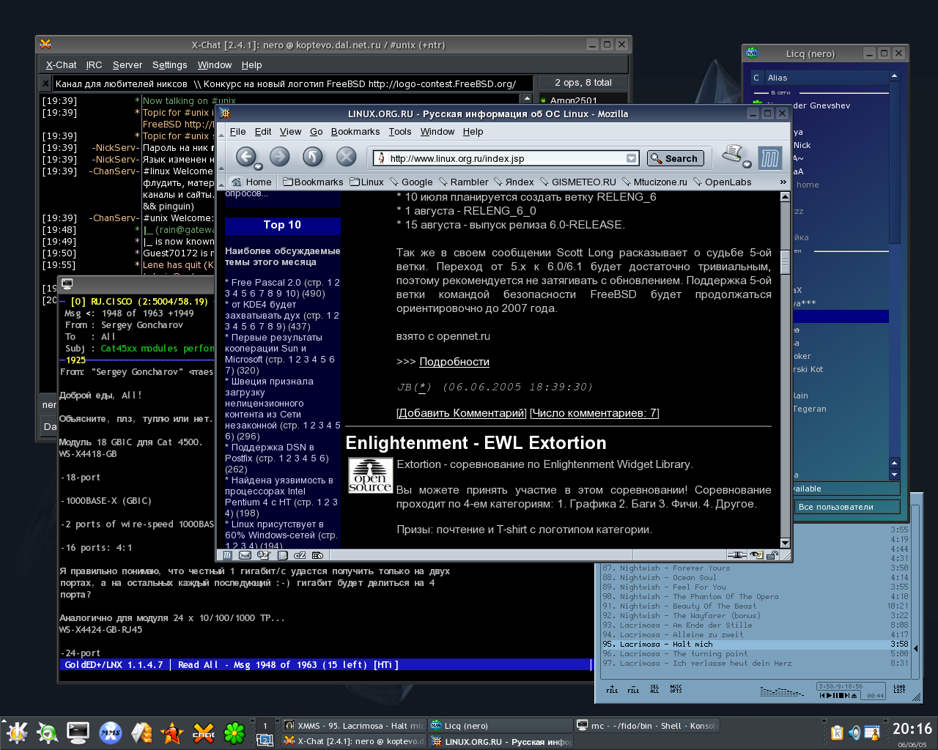Click the Mozilla throbber logo

point(769,157)
